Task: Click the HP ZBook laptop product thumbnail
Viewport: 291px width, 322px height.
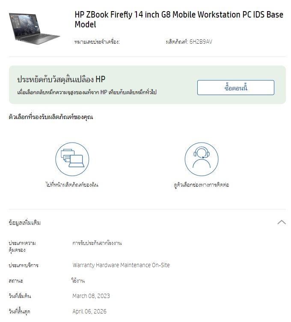Action: pyautogui.click(x=34, y=29)
